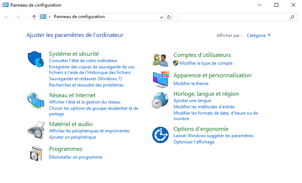Click Panneau de configuration breadcrumb

pos(79,17)
